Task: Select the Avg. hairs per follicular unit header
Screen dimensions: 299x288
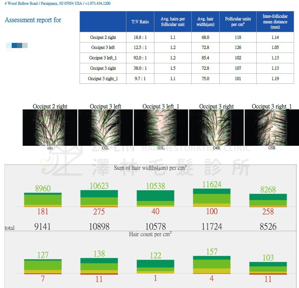Action: tap(173, 22)
